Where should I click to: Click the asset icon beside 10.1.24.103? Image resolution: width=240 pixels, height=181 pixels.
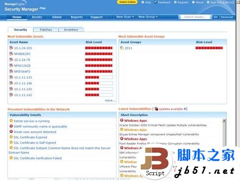tap(11, 48)
